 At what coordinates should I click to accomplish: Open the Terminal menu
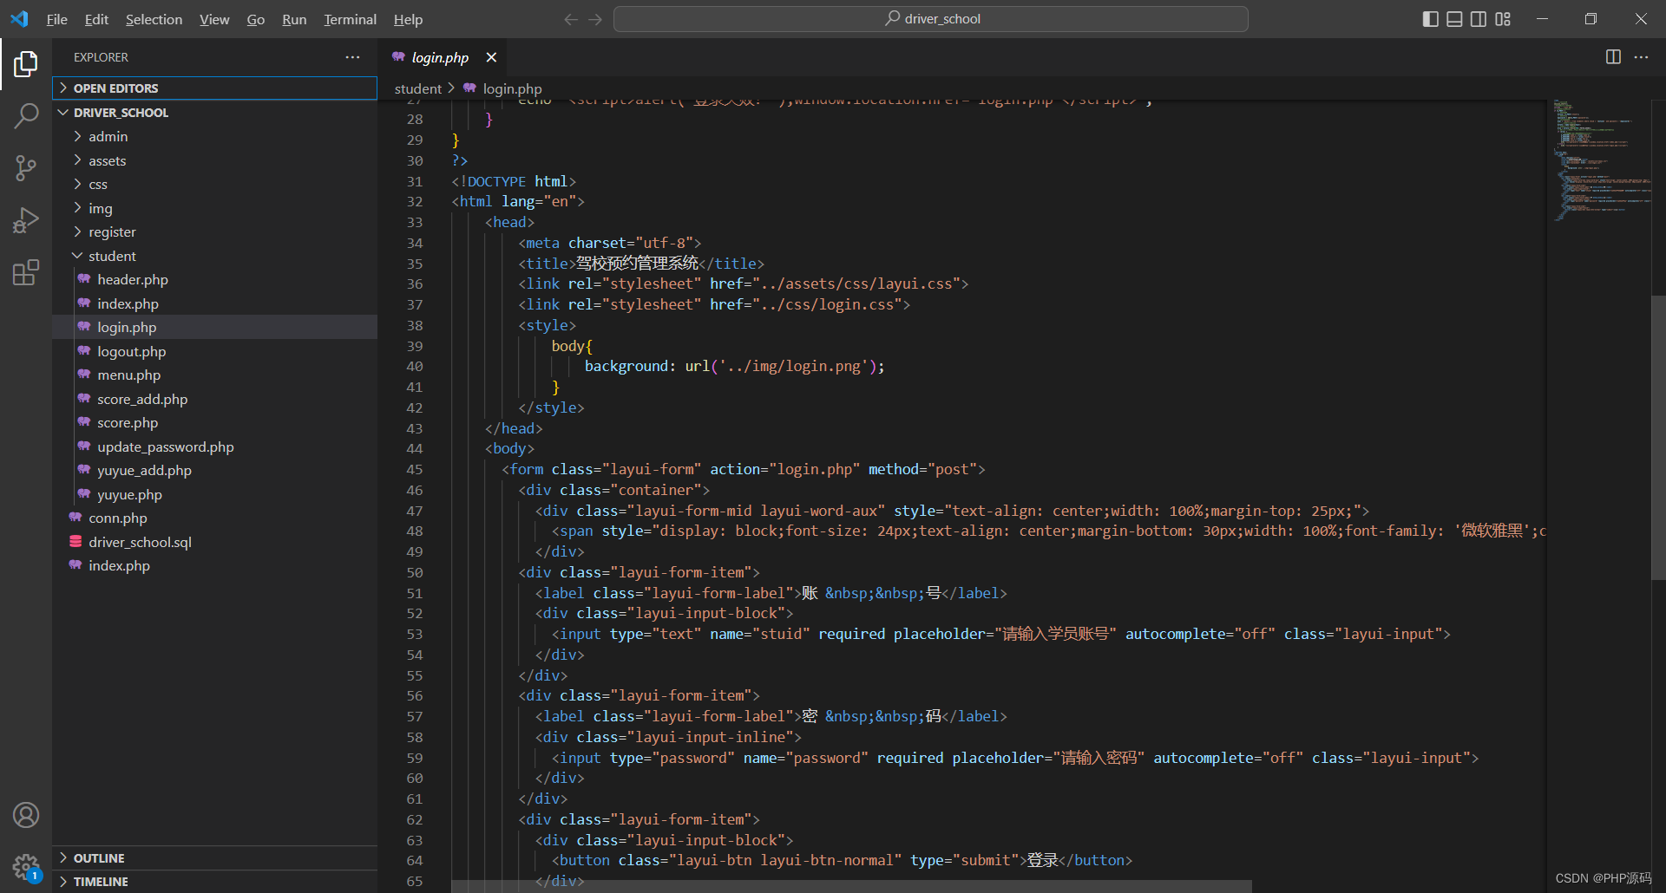[350, 19]
